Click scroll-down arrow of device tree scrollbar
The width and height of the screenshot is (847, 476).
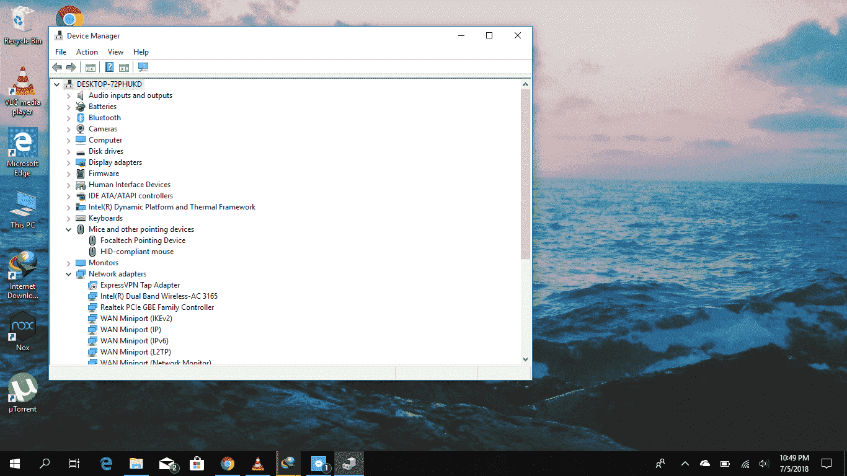click(x=525, y=359)
